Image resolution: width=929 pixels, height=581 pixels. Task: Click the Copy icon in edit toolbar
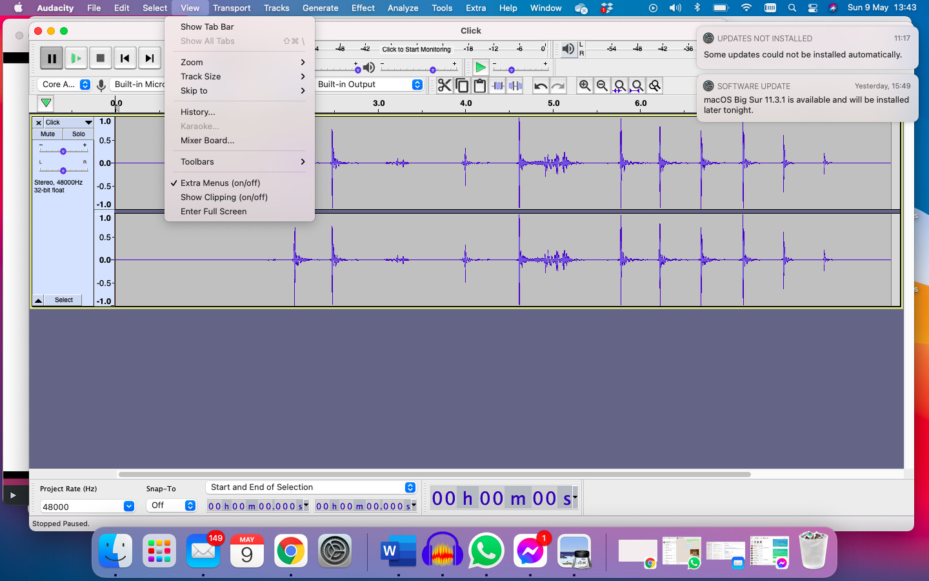point(462,85)
